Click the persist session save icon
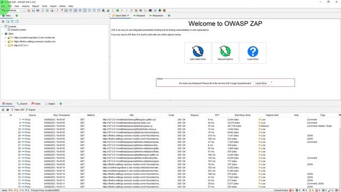341x192 pixels. tap(33, 11)
